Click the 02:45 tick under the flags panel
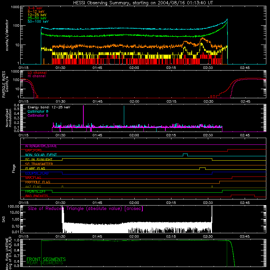Screen dimensions: 270x270 pos(245,203)
